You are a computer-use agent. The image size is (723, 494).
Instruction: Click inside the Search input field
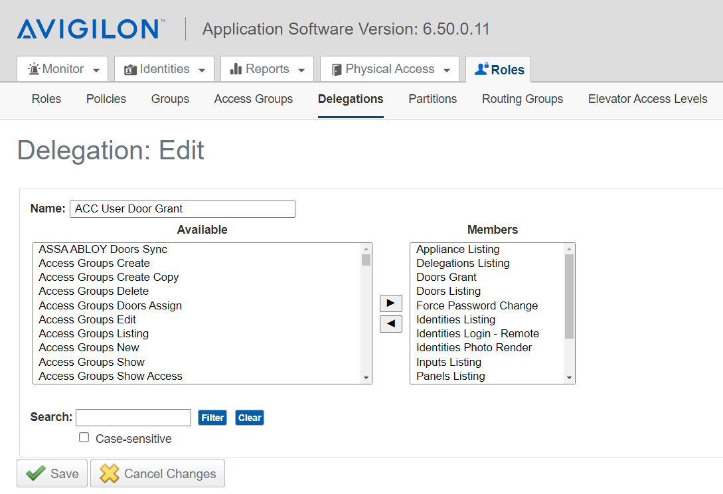(x=133, y=417)
